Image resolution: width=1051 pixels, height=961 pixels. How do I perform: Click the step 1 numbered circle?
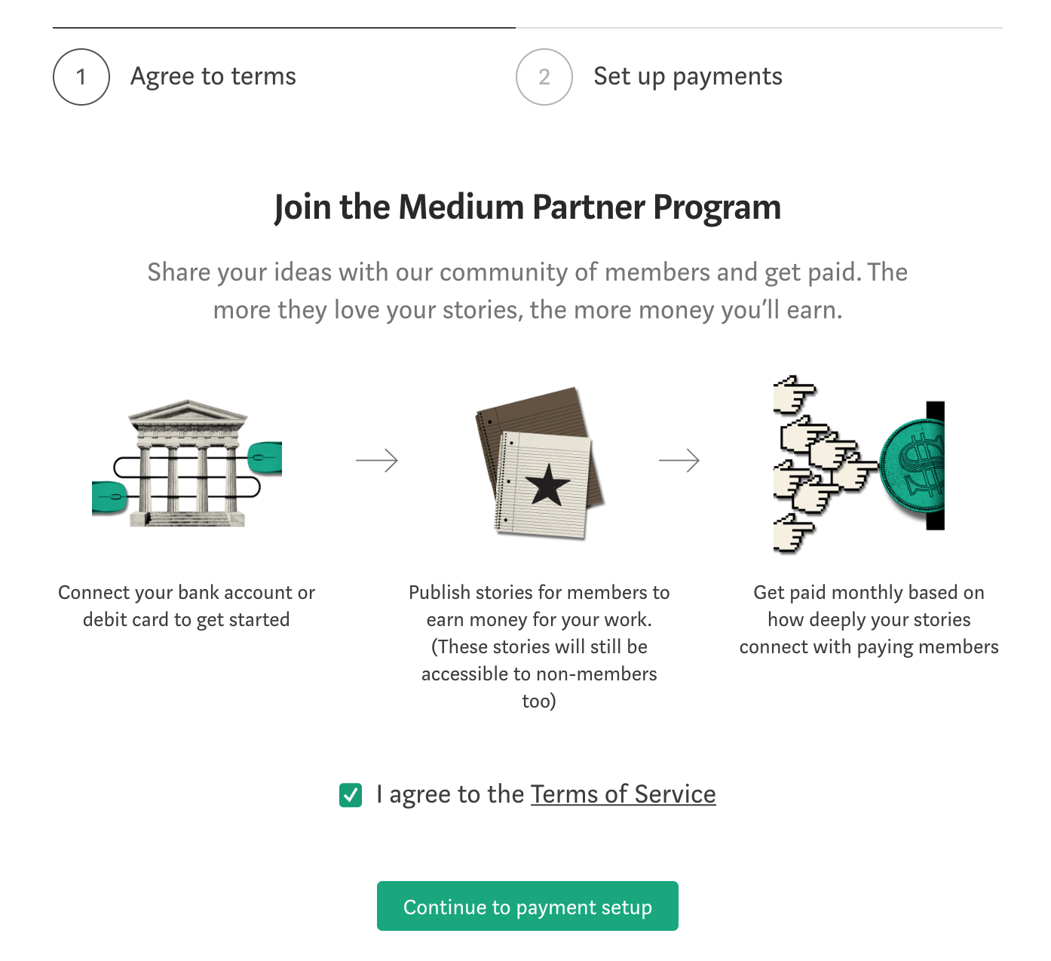(81, 76)
